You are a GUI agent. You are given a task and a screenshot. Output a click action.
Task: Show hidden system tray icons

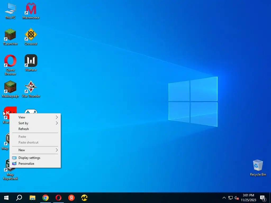(x=224, y=198)
